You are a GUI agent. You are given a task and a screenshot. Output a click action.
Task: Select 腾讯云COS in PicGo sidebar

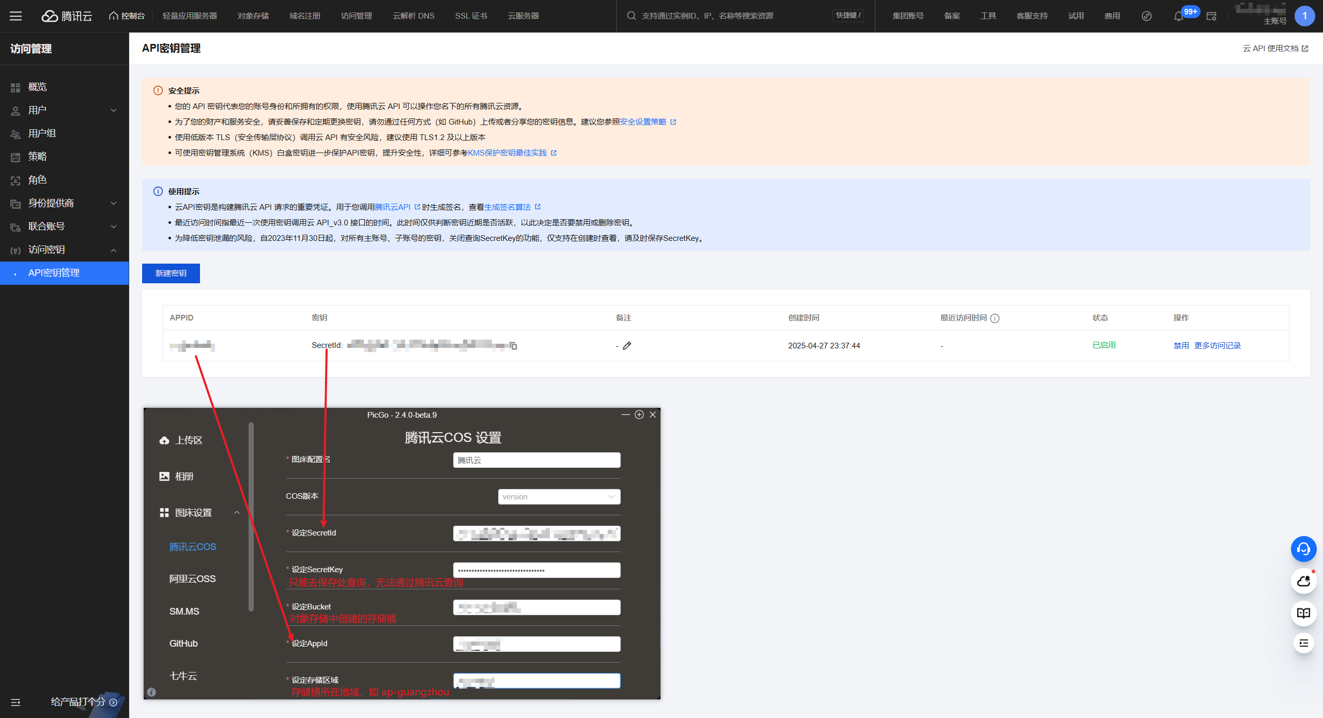coord(193,547)
